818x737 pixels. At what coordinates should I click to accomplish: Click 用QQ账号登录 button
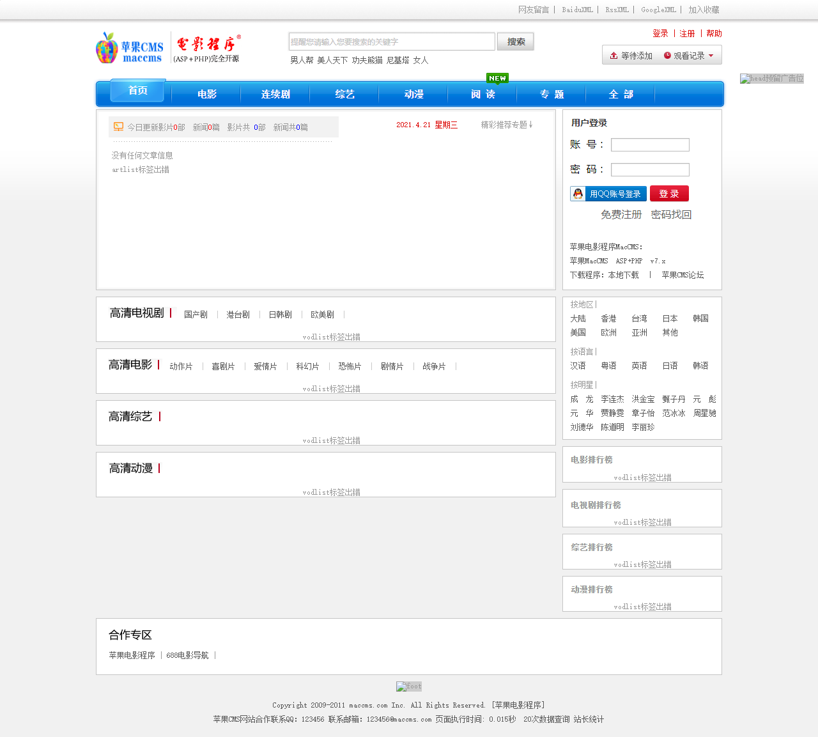[x=608, y=194]
